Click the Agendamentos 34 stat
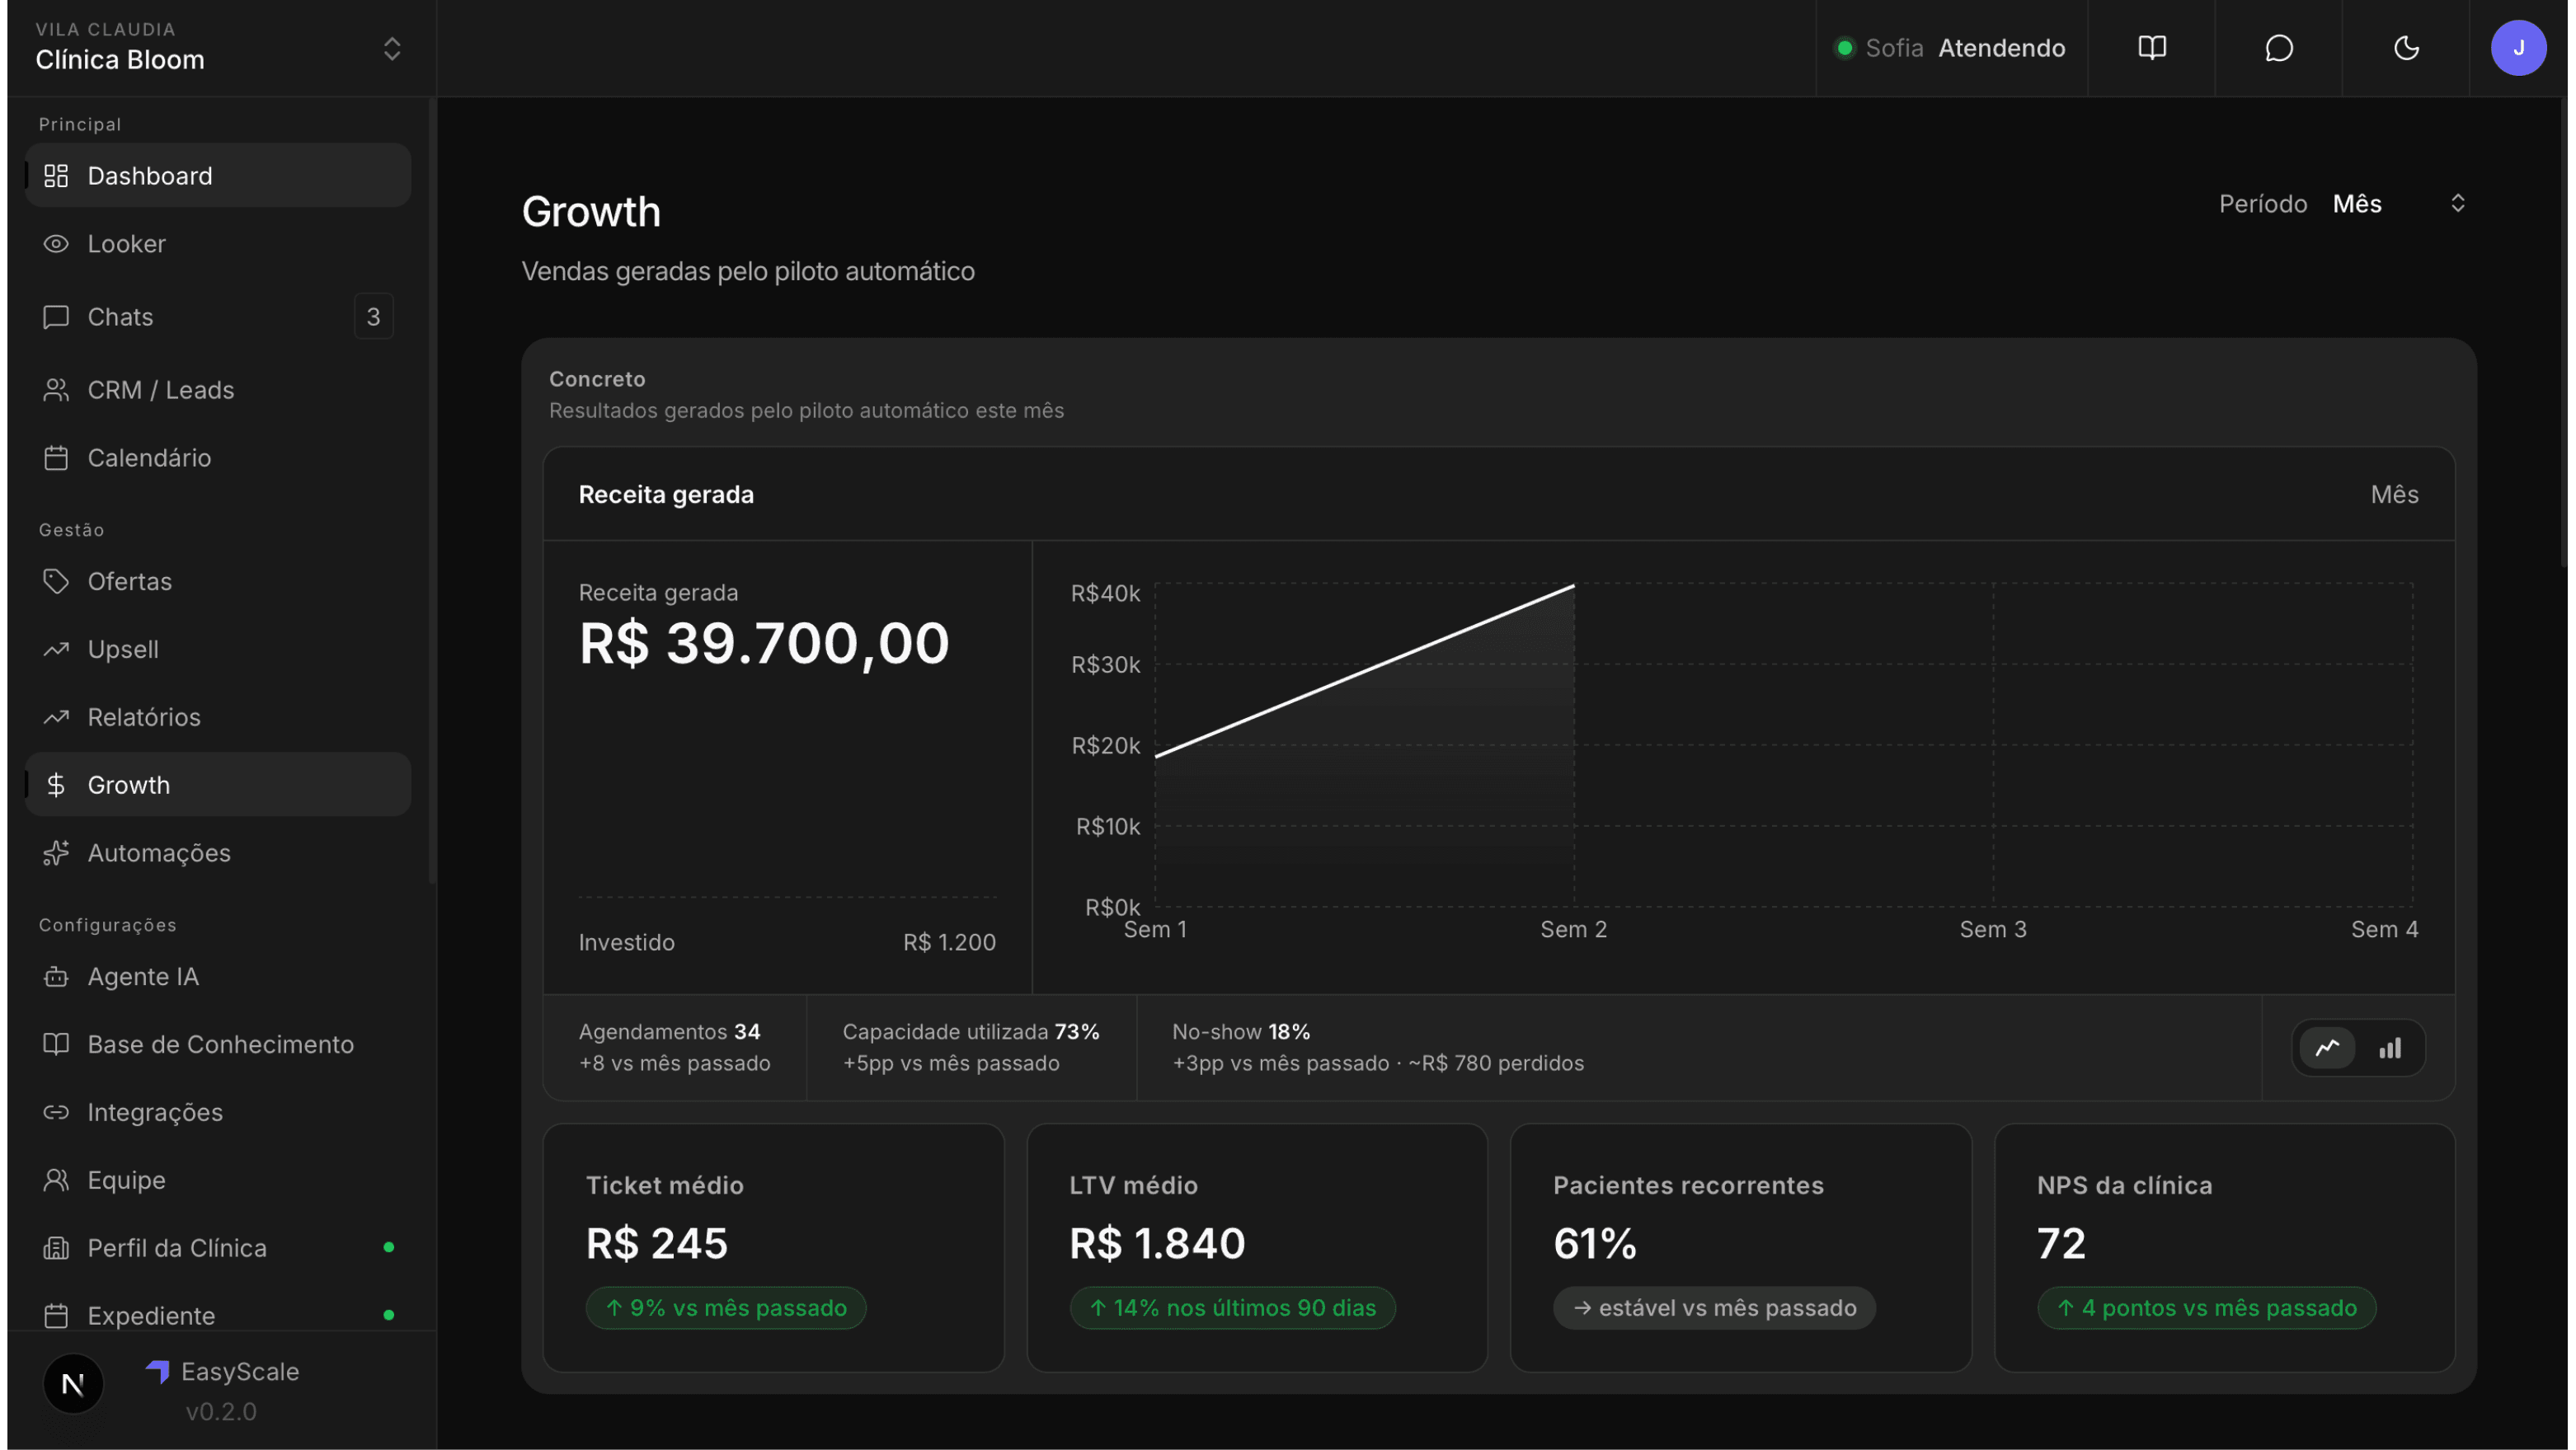 [x=675, y=1047]
